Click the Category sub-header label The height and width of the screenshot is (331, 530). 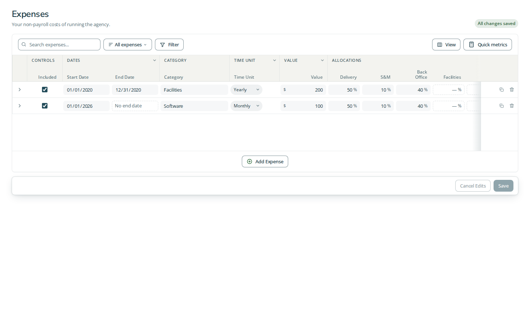(x=173, y=77)
